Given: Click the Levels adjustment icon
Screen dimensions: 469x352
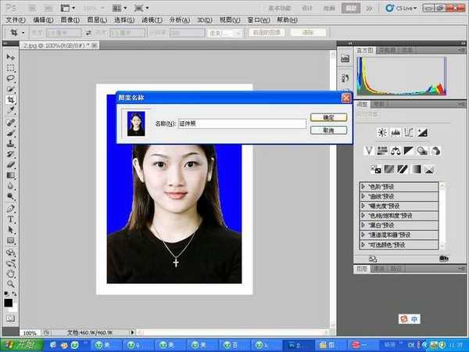Looking at the screenshot, I should click(396, 131).
